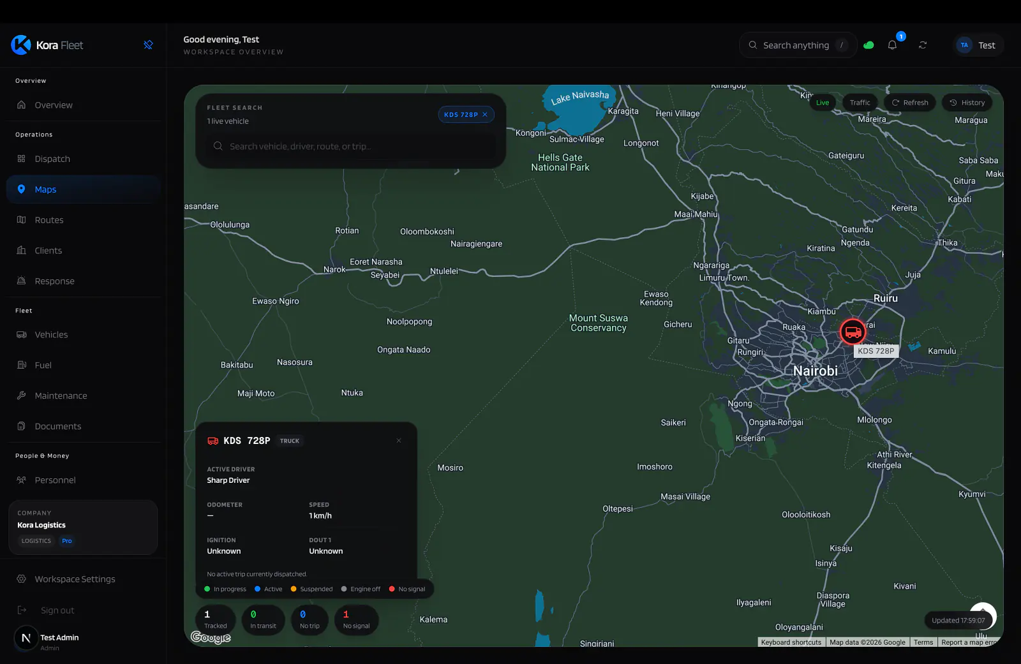Click the Test Admin avatar
This screenshot has height=664, width=1021.
tap(26, 638)
